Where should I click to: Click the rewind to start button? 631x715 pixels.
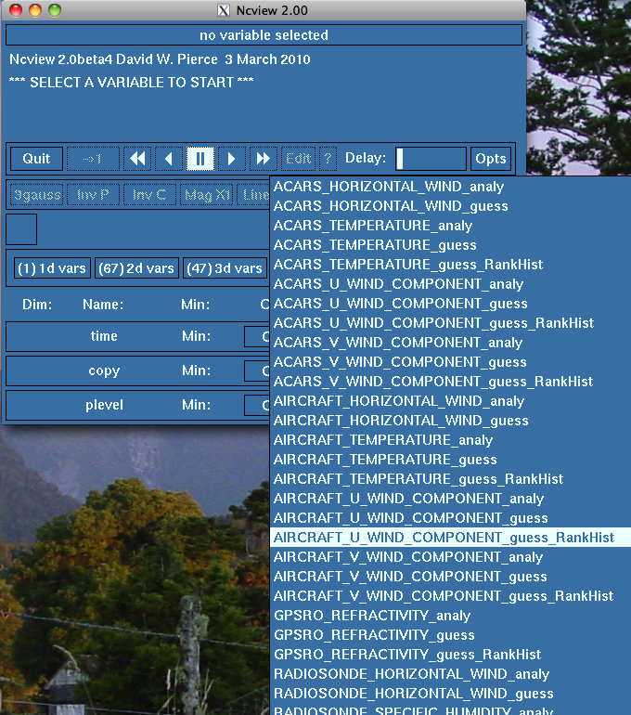point(137,159)
